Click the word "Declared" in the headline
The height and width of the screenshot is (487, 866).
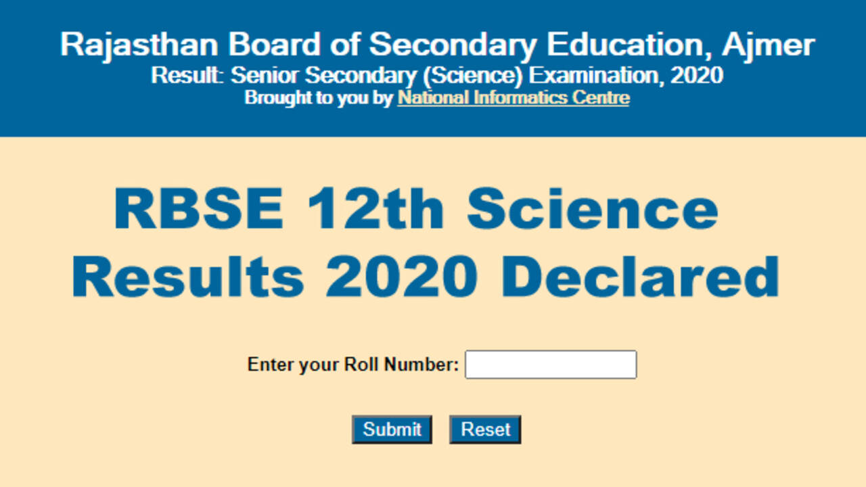(639, 277)
